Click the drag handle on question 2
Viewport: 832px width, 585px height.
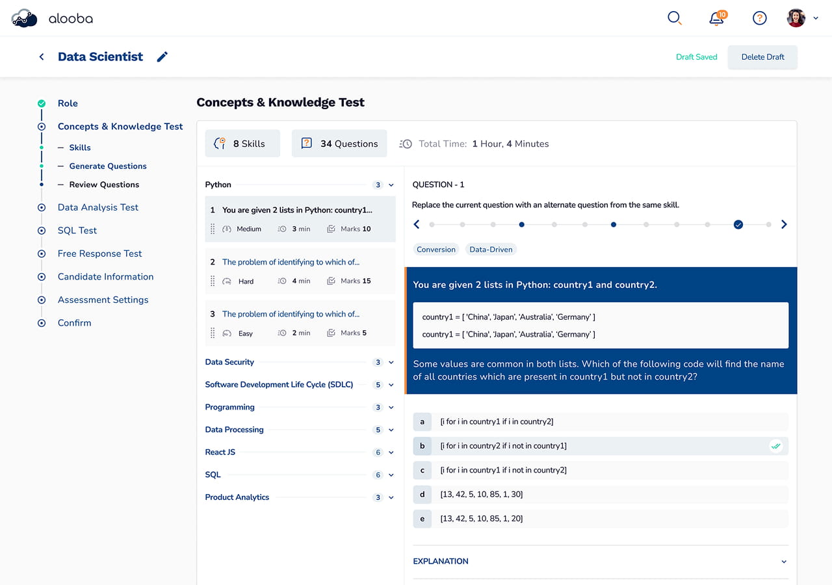pyautogui.click(x=213, y=281)
